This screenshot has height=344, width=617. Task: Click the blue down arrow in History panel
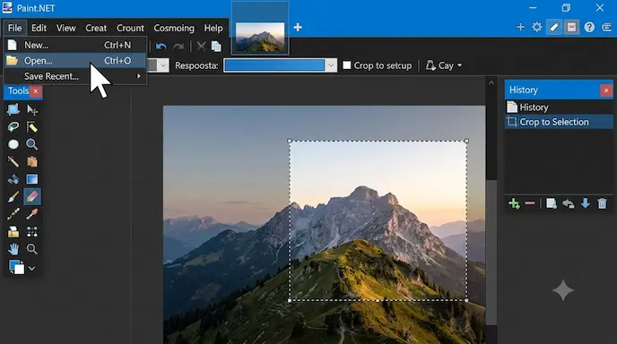585,203
